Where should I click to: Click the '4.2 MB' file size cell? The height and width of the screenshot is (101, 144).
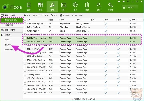(133, 71)
